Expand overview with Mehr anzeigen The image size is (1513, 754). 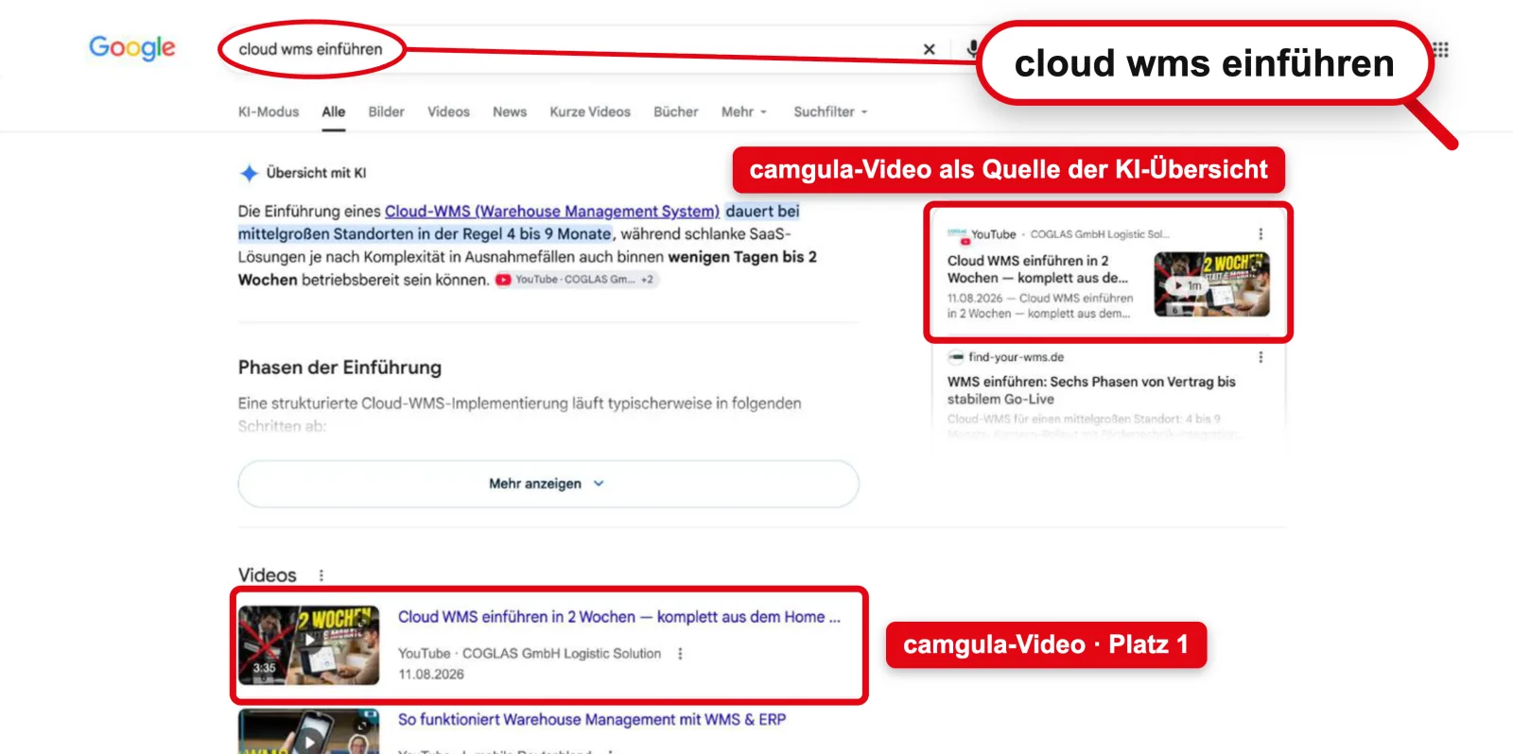tap(548, 484)
